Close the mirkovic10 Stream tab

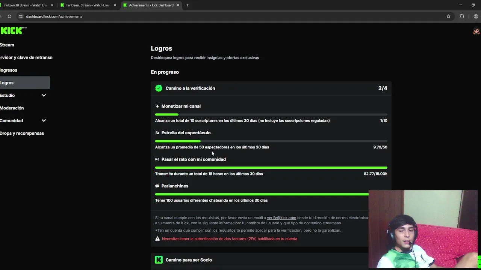[52, 5]
